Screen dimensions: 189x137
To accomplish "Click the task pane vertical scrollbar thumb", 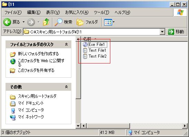I will pos(78,70).
